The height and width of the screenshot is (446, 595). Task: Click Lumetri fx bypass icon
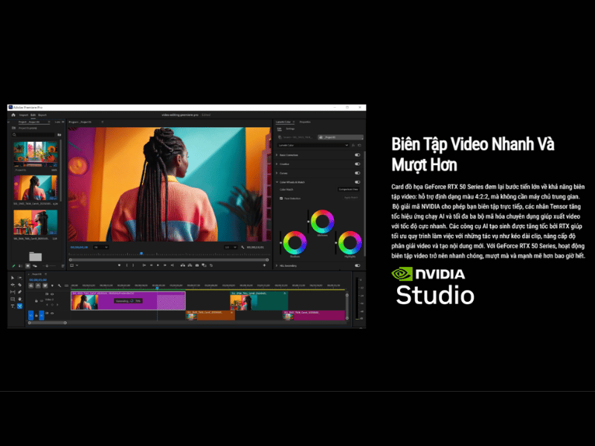pos(353,145)
